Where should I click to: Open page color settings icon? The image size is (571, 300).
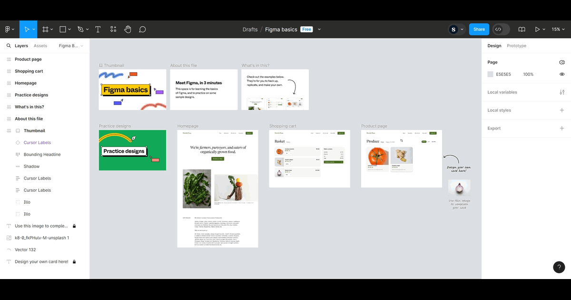coord(562,62)
